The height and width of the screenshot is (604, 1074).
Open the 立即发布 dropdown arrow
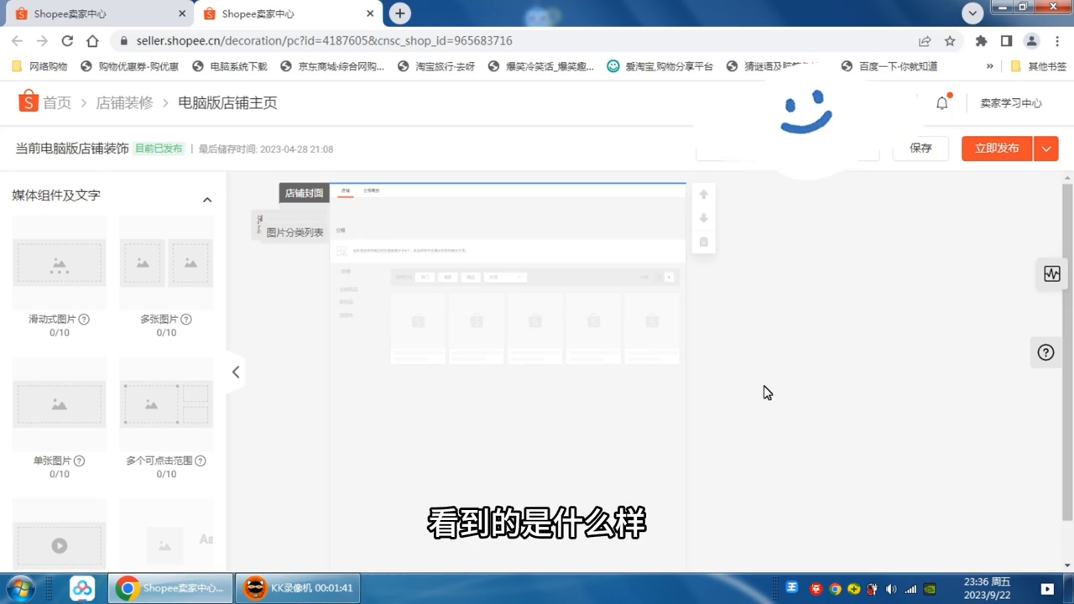click(x=1045, y=148)
